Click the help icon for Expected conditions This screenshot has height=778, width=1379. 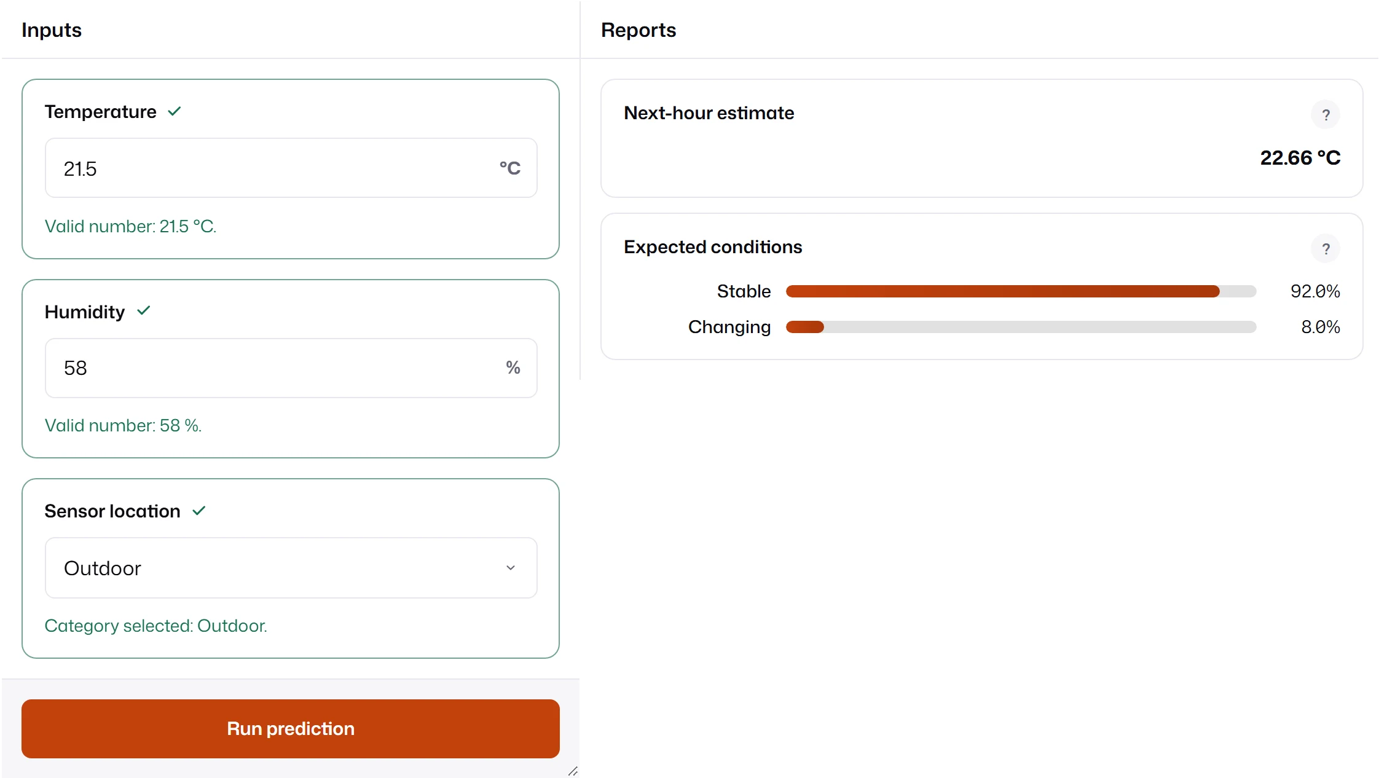(1326, 249)
